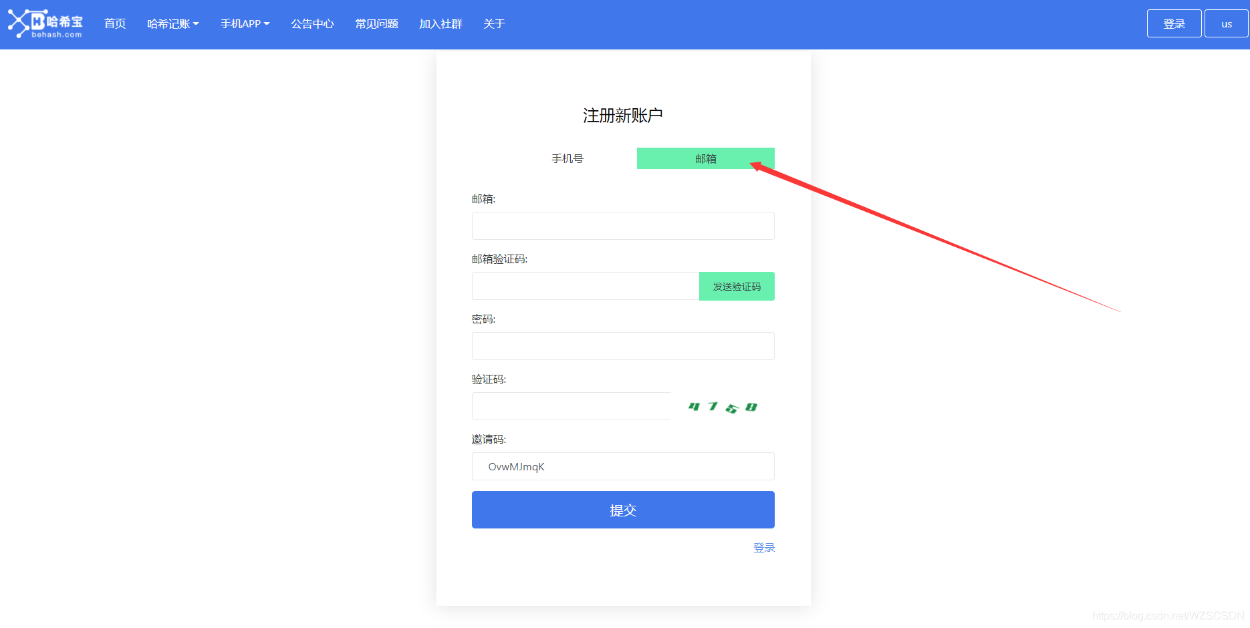Screen dimensions: 1250x628
Task: Switch language with the us button
Action: 1226,23
